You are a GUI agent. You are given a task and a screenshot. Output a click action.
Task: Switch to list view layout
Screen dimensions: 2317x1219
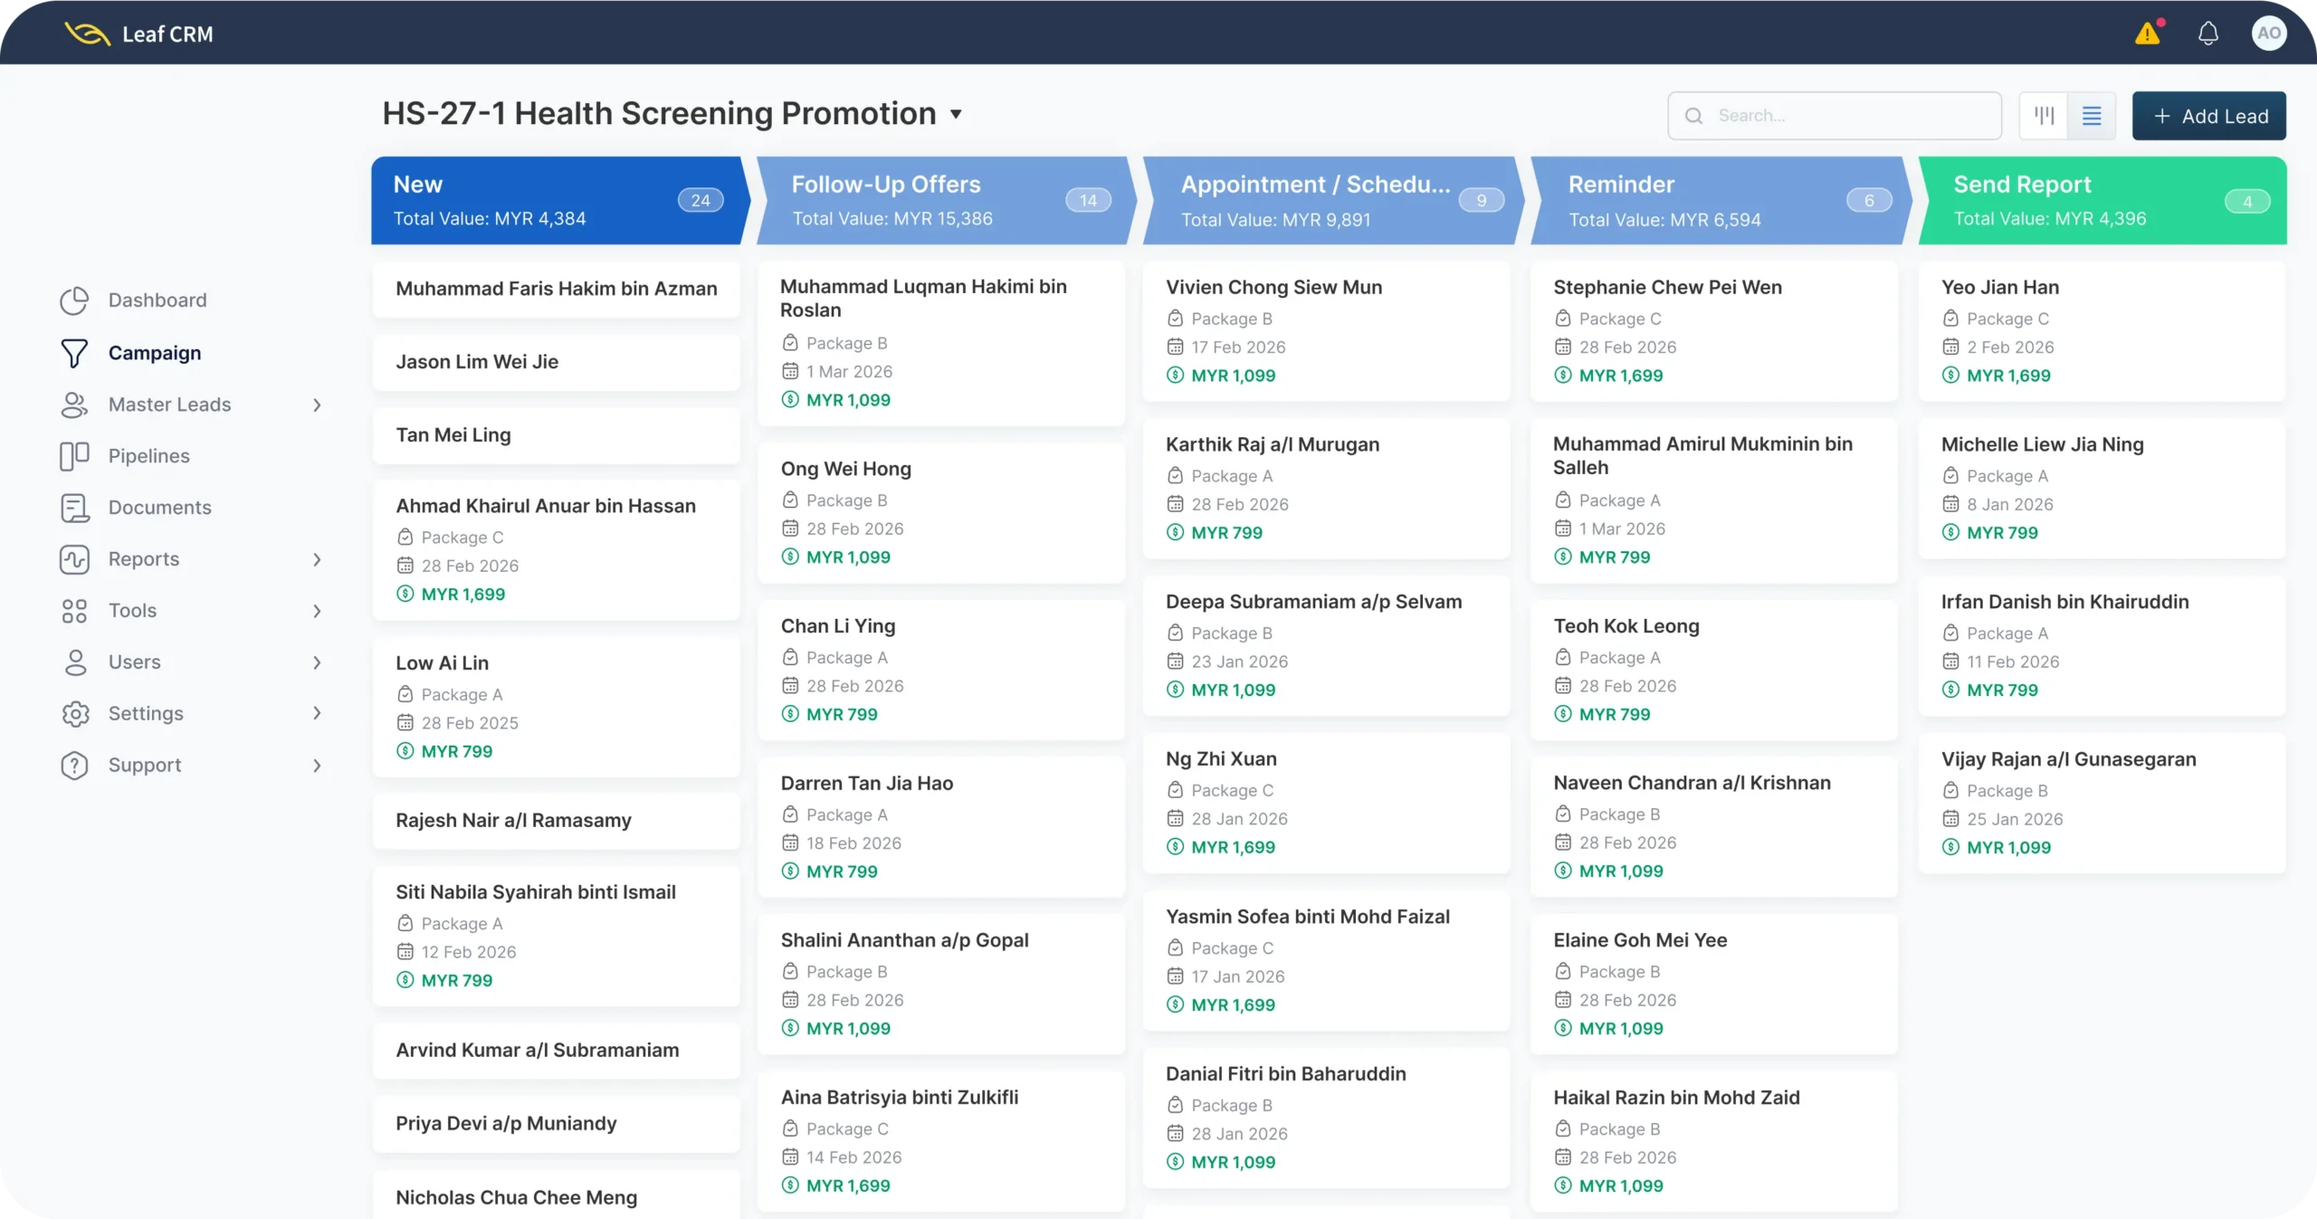click(x=2092, y=116)
